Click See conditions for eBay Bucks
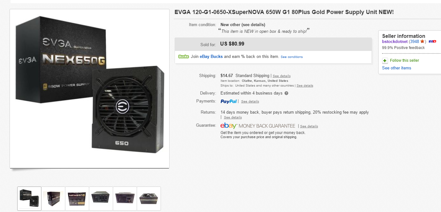 coord(292,57)
